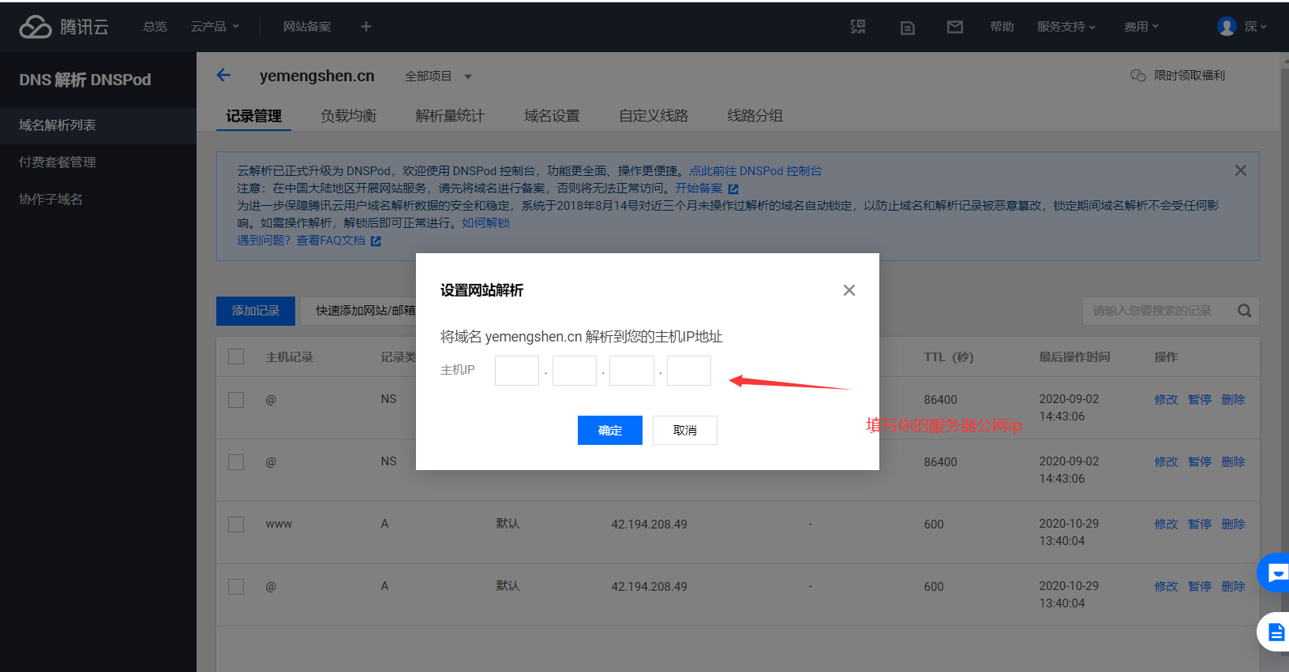Click 删除 for second NS record
This screenshot has width=1289, height=672.
[x=1233, y=462]
